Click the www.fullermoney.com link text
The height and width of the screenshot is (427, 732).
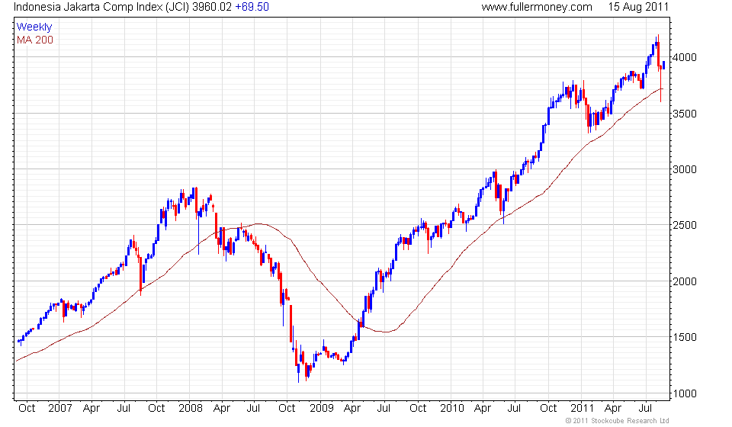pos(536,7)
